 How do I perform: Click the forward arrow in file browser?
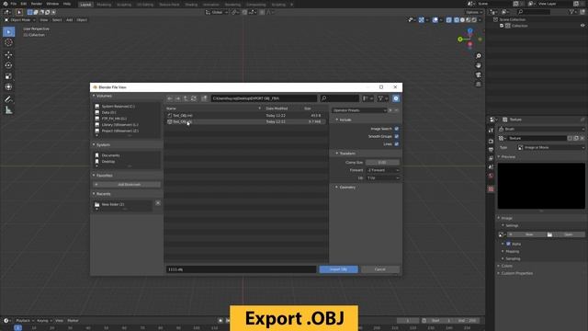(x=177, y=98)
